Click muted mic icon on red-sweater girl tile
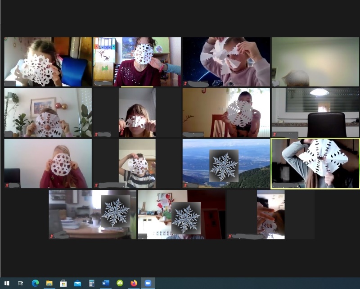 pyautogui.click(x=7, y=185)
